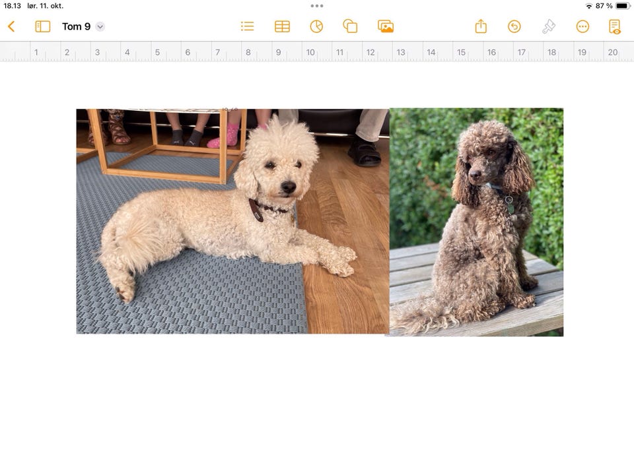
Task: Tap the date lør. 11. okt.
Action: pyautogui.click(x=46, y=6)
